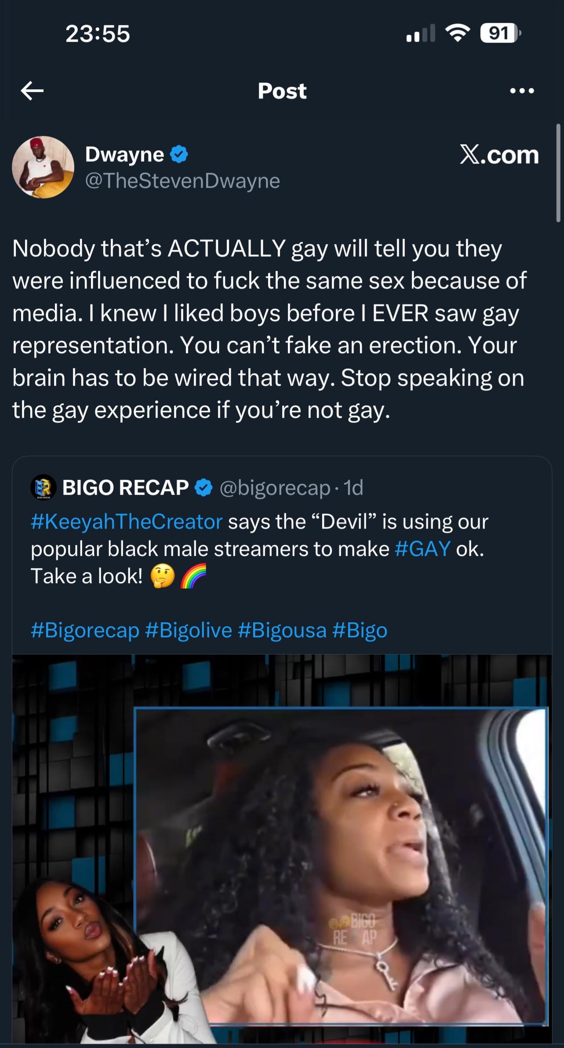
Task: Tap the Wi-Fi status icon
Action: (458, 33)
